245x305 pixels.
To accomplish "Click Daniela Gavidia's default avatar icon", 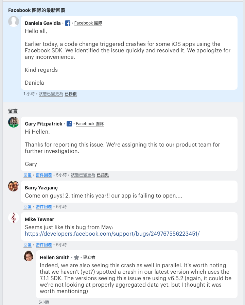I will click(14, 21).
